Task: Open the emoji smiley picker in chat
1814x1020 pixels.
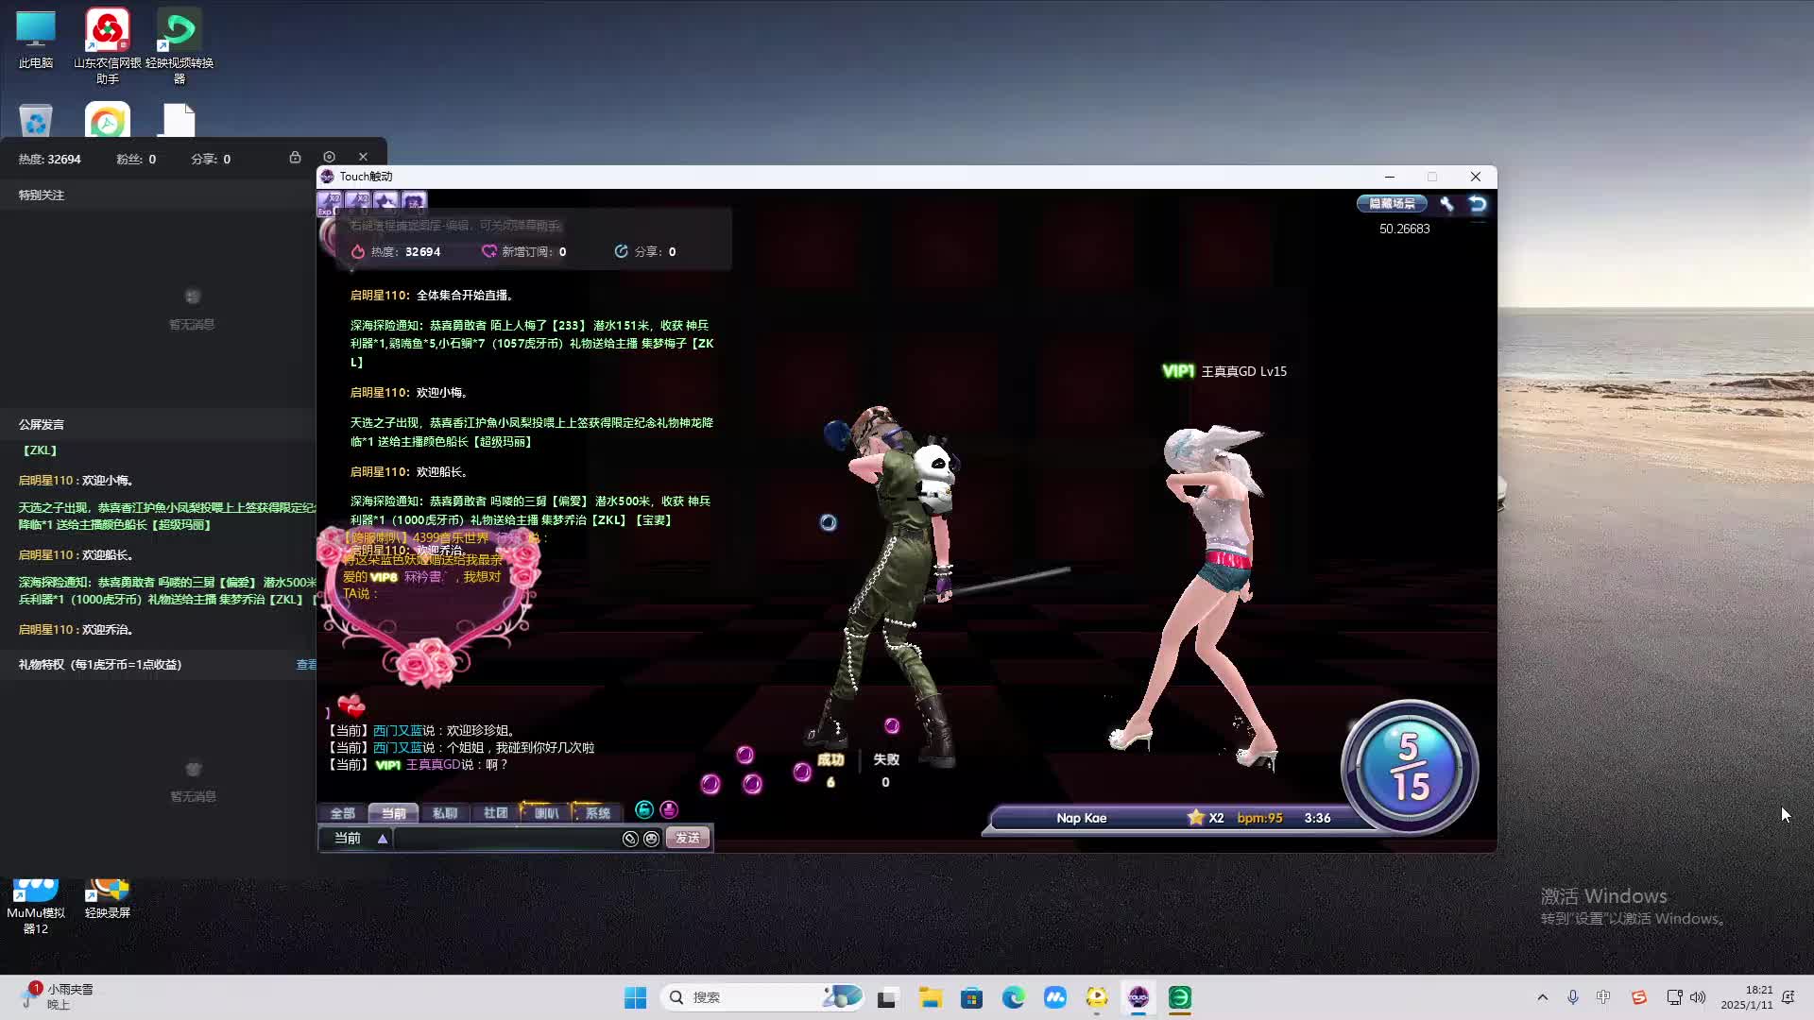Action: click(x=651, y=839)
